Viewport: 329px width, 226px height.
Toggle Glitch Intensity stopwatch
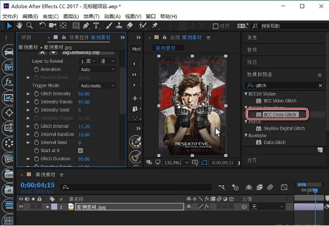click(36, 94)
